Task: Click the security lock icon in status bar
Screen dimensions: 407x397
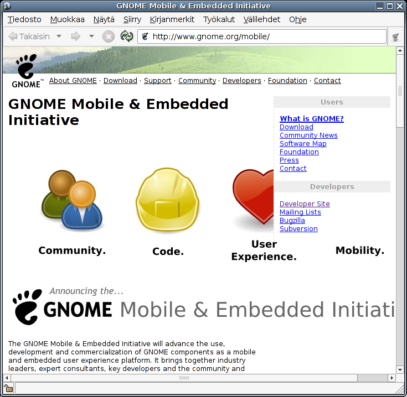Action: pos(8,389)
